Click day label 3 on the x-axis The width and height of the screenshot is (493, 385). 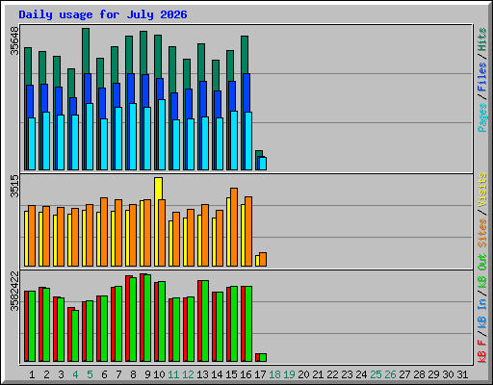(x=61, y=374)
